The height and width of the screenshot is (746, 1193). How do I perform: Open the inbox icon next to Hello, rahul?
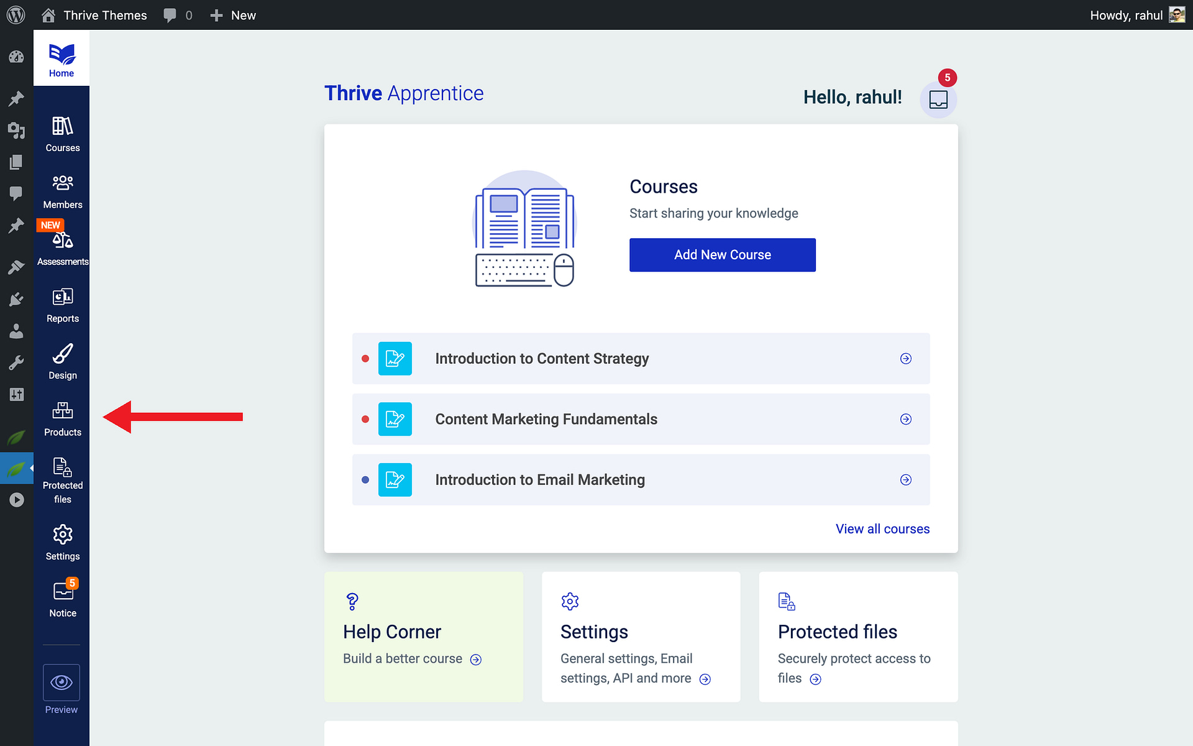(938, 99)
